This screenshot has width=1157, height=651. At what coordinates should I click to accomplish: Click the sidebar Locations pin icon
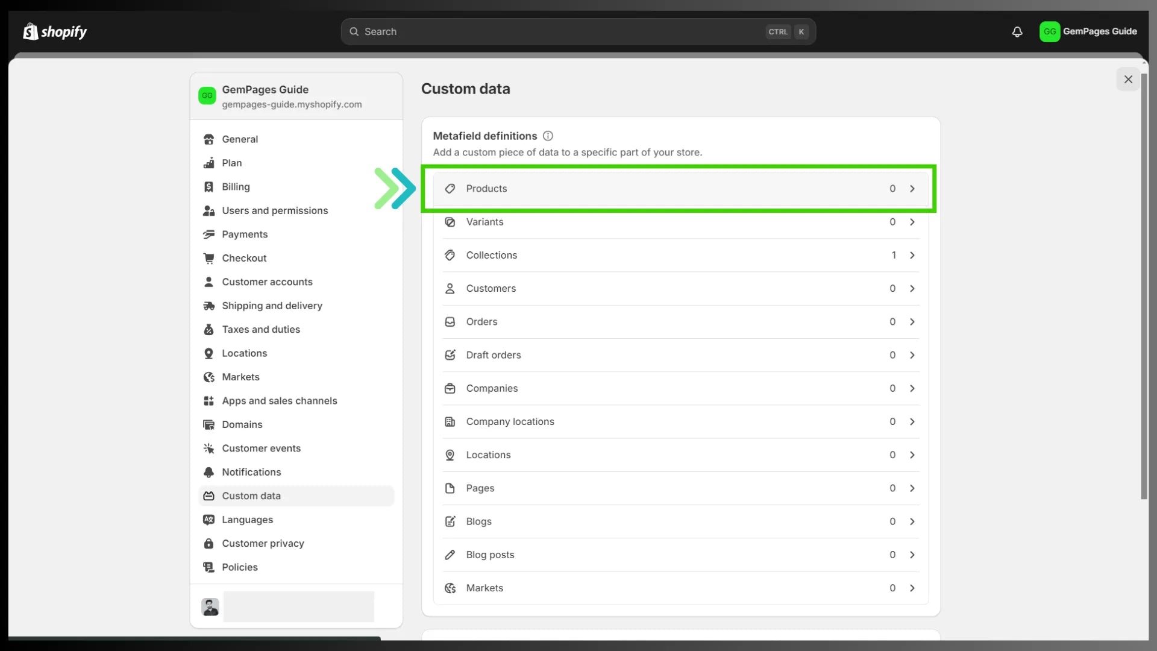(209, 353)
